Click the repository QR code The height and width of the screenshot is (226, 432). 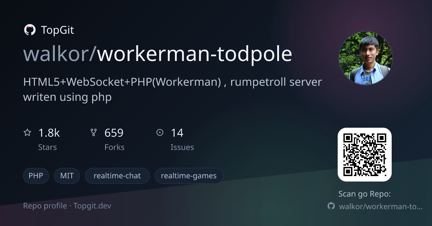click(x=364, y=155)
